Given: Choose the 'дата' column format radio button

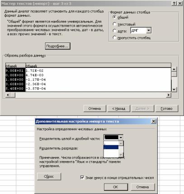Looking at the screenshot, I should [x=114, y=31].
